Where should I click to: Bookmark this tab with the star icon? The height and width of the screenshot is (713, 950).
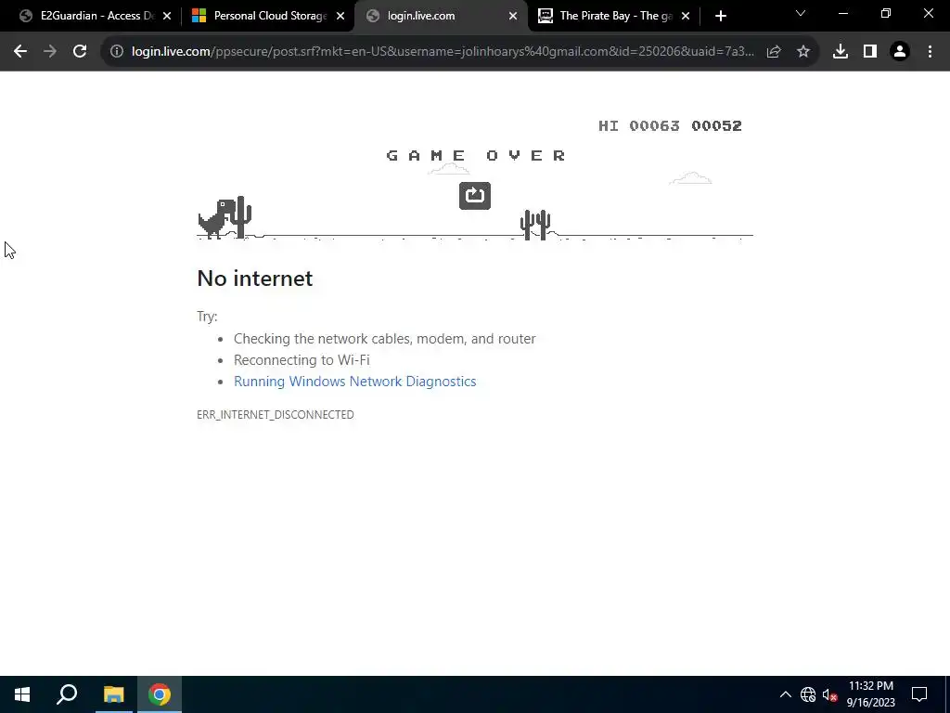[x=803, y=52]
